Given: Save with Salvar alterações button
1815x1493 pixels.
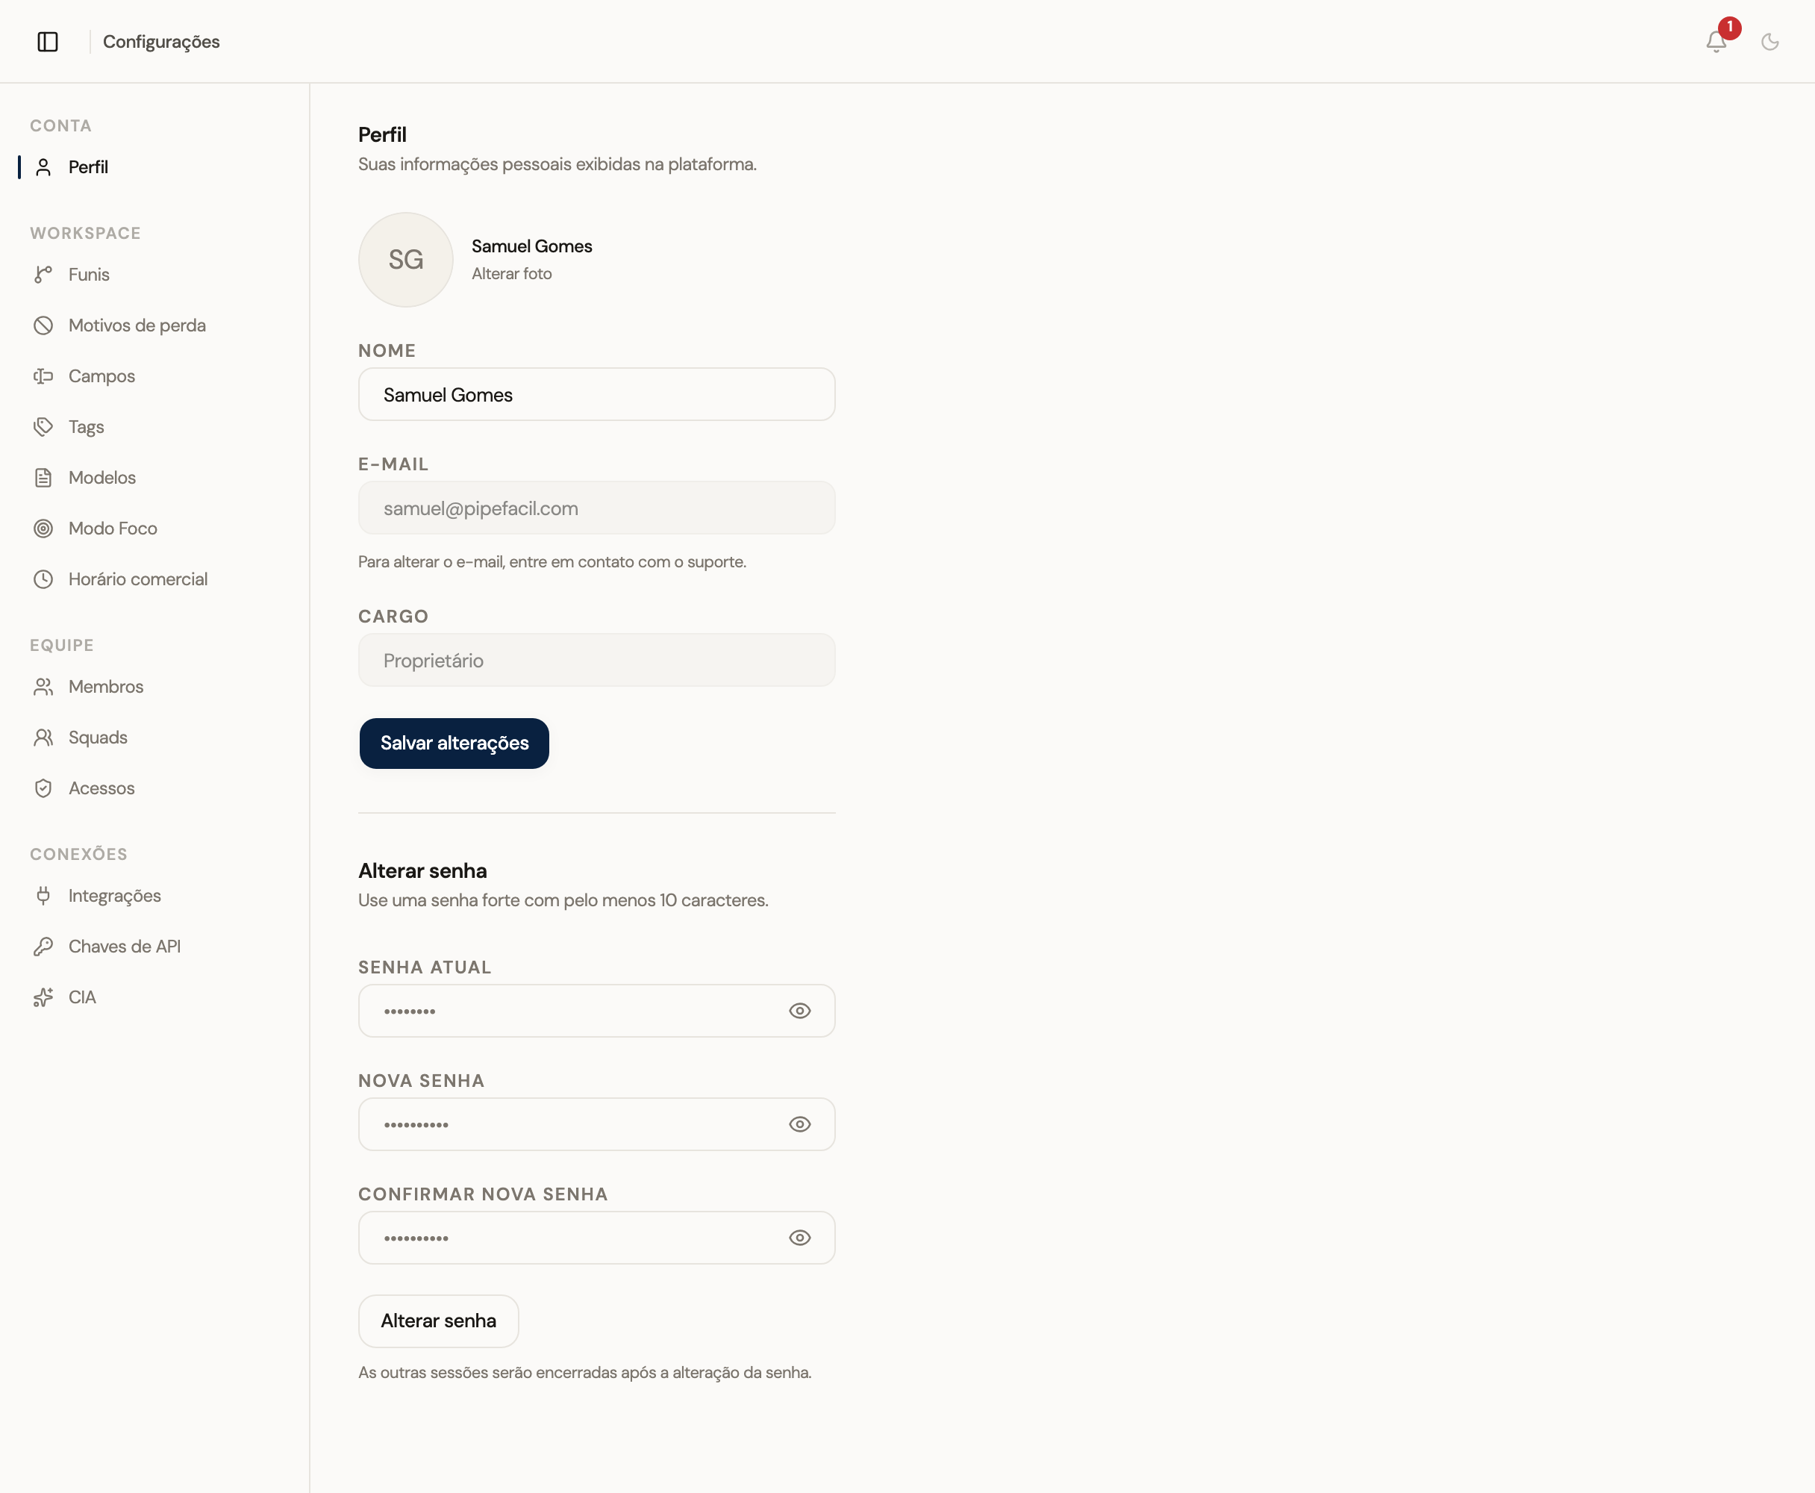Looking at the screenshot, I should 454,743.
